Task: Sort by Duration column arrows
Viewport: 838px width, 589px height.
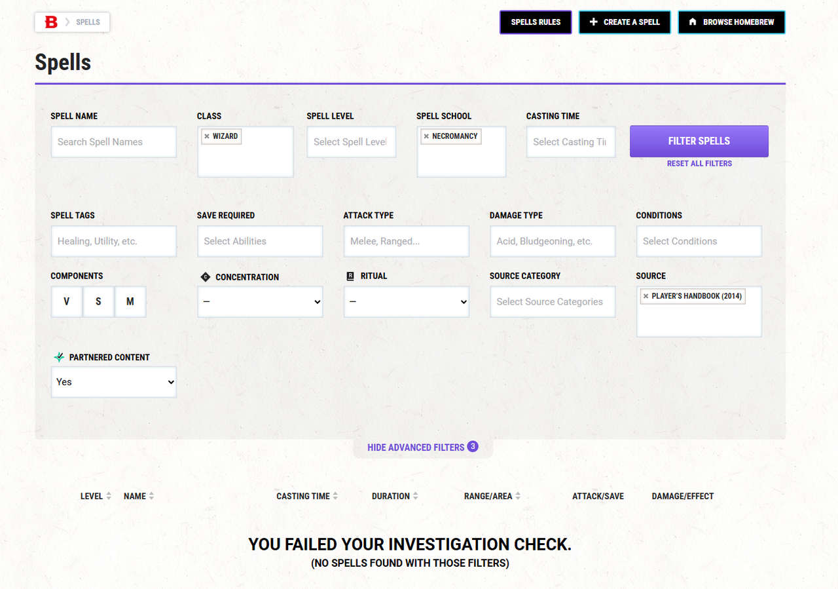Action: click(415, 496)
